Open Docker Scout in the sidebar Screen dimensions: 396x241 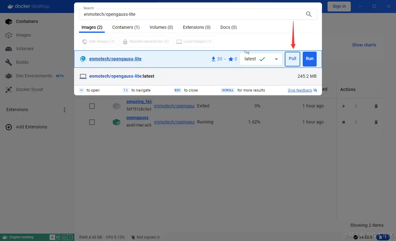(x=37, y=89)
